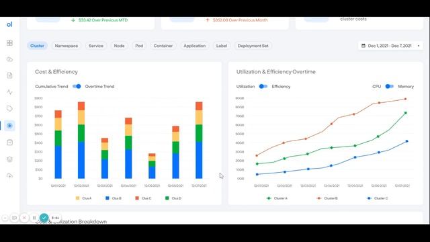This screenshot has height=242, width=430.
Task: Select the Pod tab
Action: (x=139, y=46)
